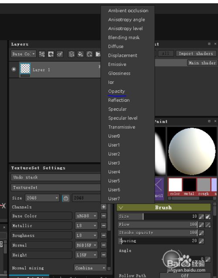218x278 pixels.
Task: Click the add mask icon in Layers toolbar
Action: tap(51, 54)
